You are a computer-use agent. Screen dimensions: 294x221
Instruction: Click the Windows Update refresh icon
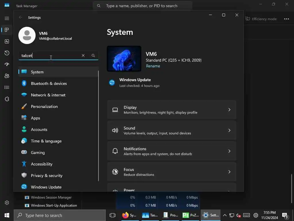click(112, 82)
